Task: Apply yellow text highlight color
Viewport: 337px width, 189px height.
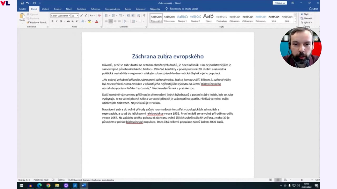Action: [x=90, y=21]
